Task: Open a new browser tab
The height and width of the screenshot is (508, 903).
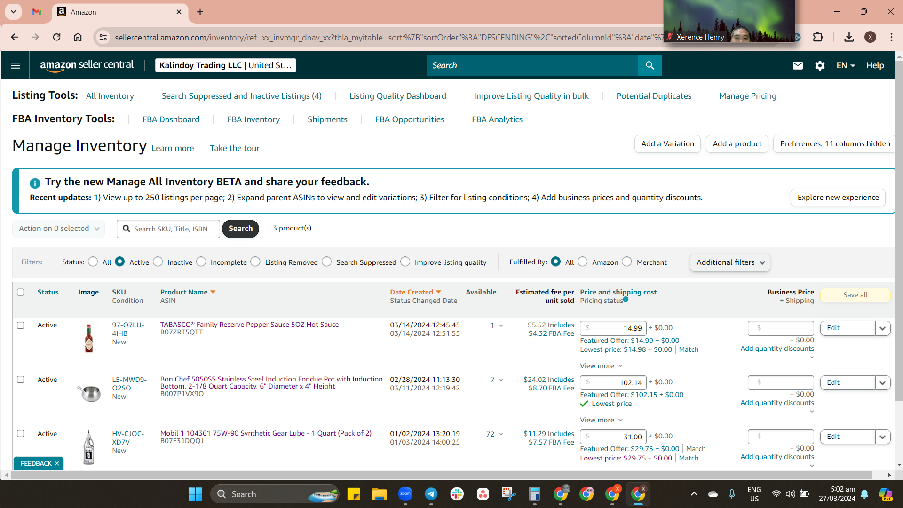Action: coord(200,12)
